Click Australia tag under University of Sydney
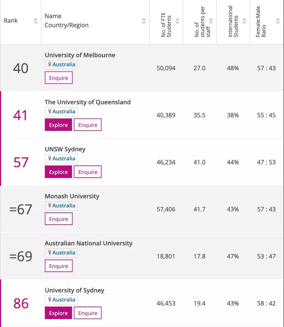The width and height of the screenshot is (284, 327). (64, 300)
